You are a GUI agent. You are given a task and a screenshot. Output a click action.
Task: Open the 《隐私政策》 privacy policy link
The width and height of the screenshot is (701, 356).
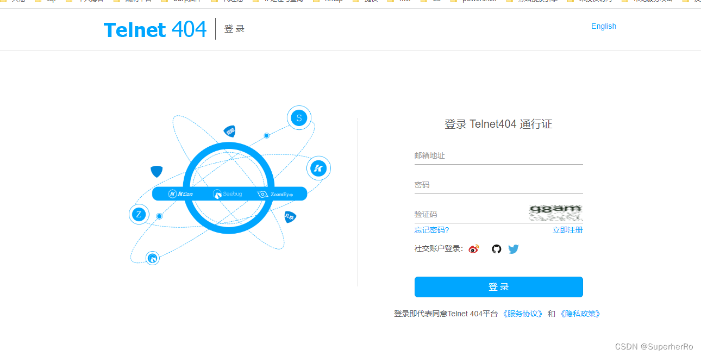point(580,314)
